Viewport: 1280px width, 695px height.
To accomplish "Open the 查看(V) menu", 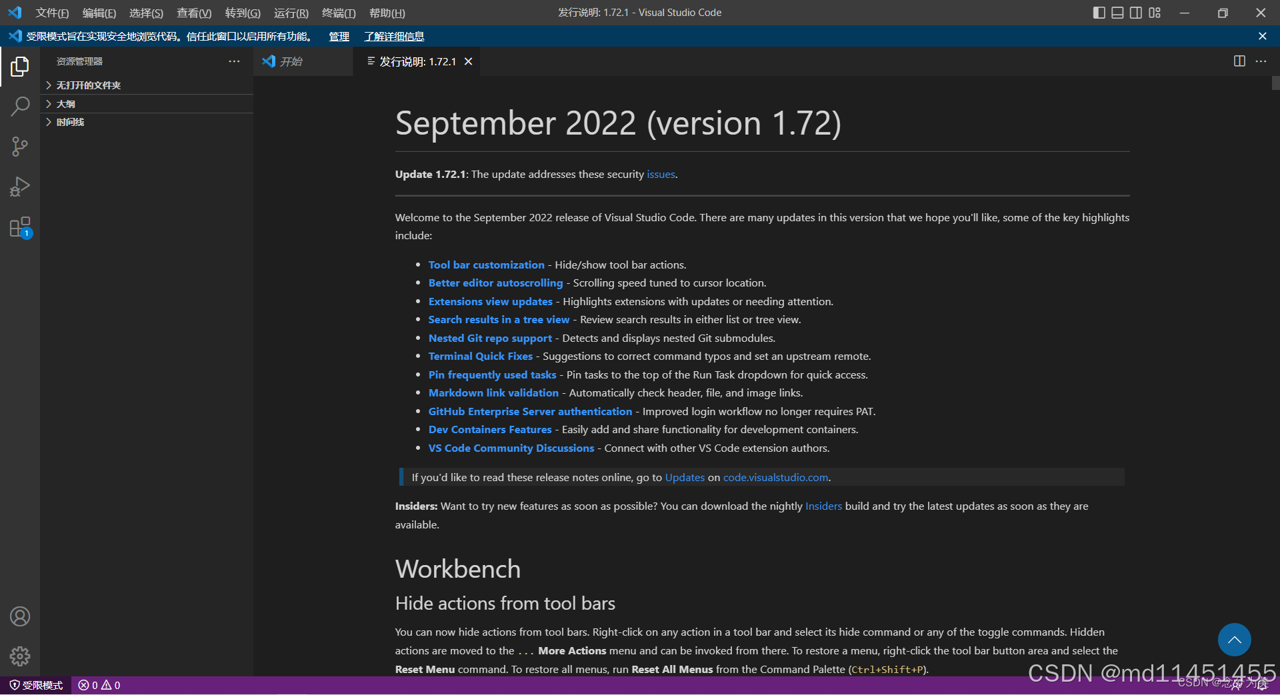I will 194,13.
